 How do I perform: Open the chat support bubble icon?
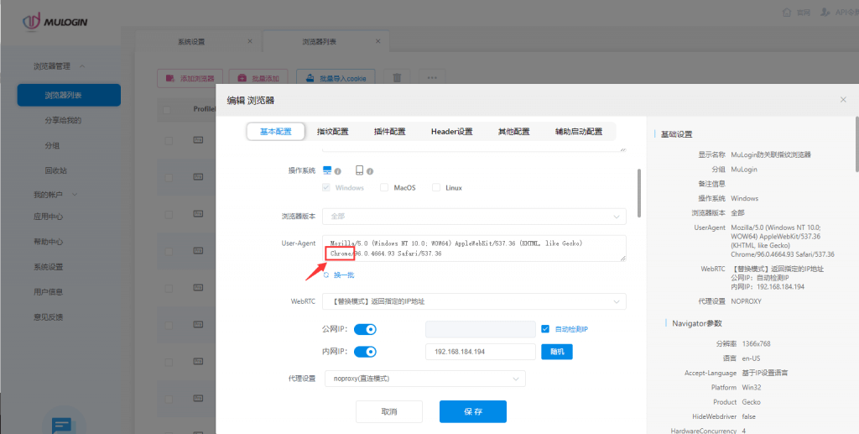(61, 426)
